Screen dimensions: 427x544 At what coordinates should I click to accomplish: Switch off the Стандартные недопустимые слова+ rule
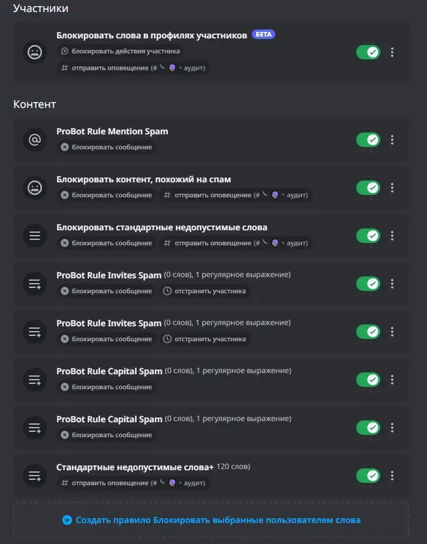[368, 476]
